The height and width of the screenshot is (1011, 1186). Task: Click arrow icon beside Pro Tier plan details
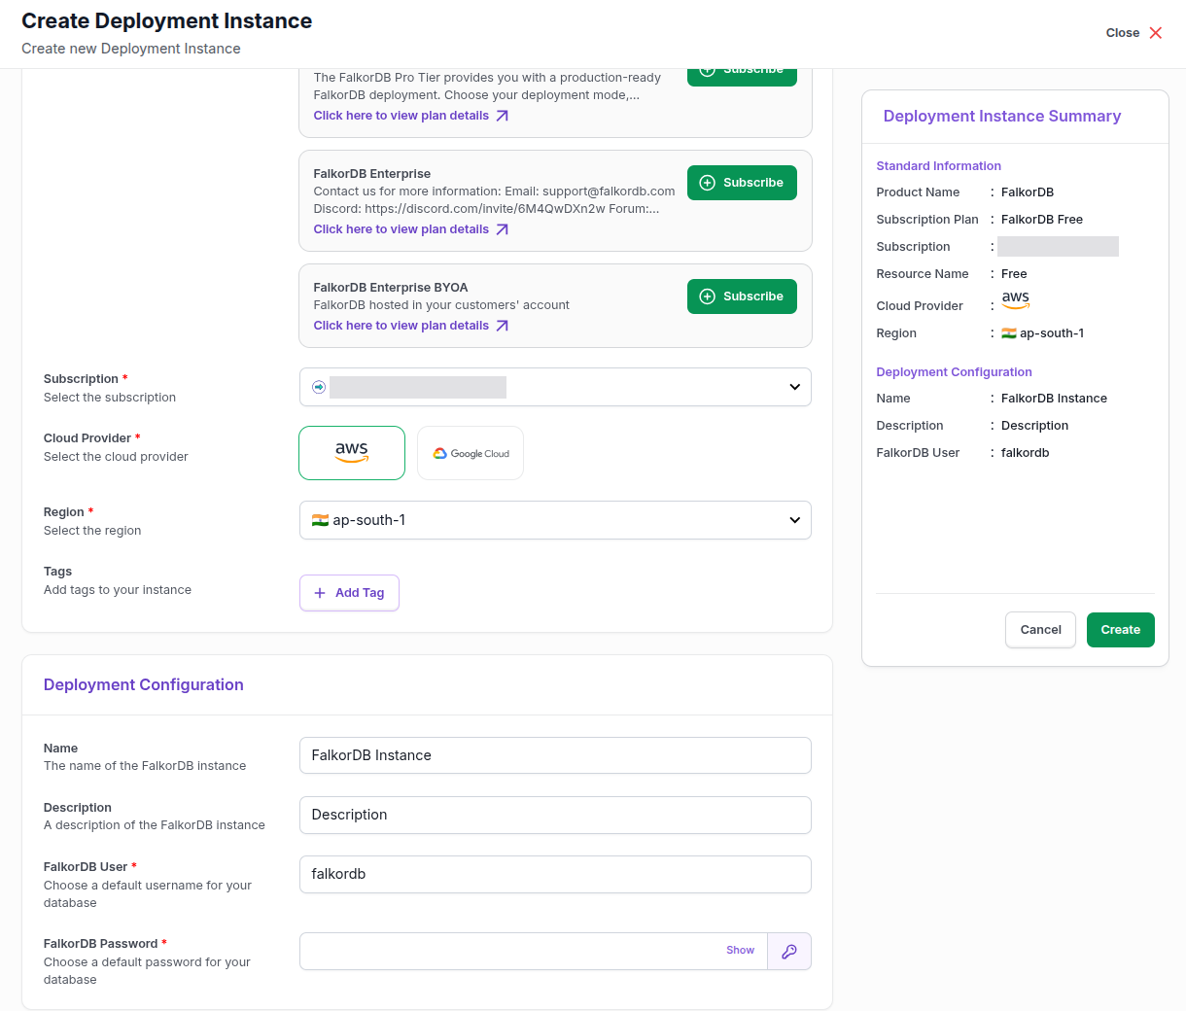click(x=502, y=116)
